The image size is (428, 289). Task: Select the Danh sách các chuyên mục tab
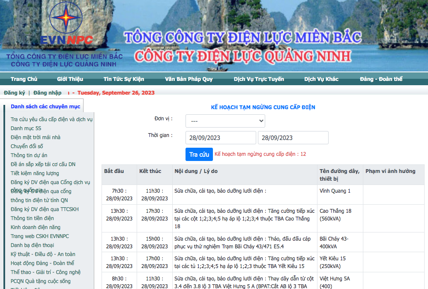(x=45, y=107)
